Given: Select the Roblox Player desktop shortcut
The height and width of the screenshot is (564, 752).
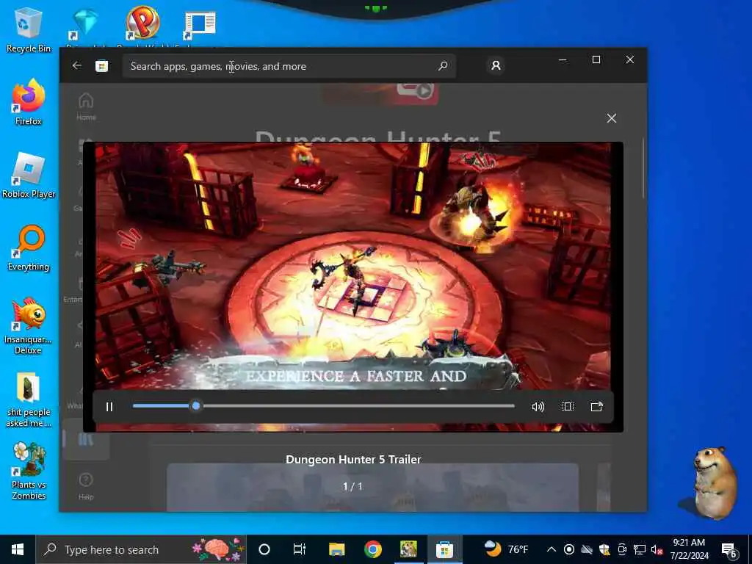Looking at the screenshot, I should [29, 175].
